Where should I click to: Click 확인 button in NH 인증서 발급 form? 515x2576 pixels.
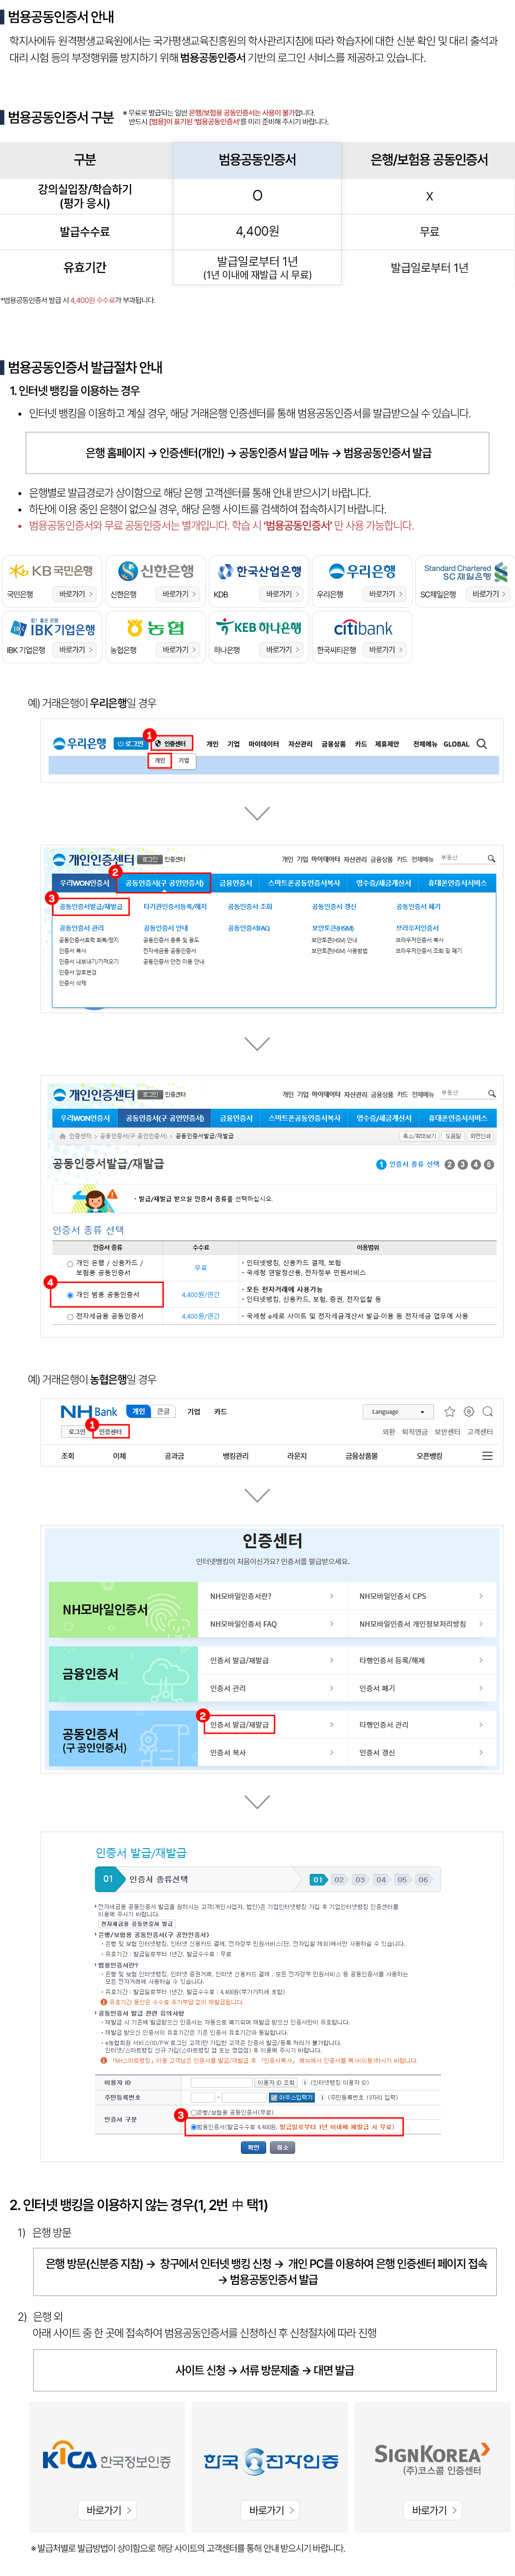pyautogui.click(x=253, y=2147)
